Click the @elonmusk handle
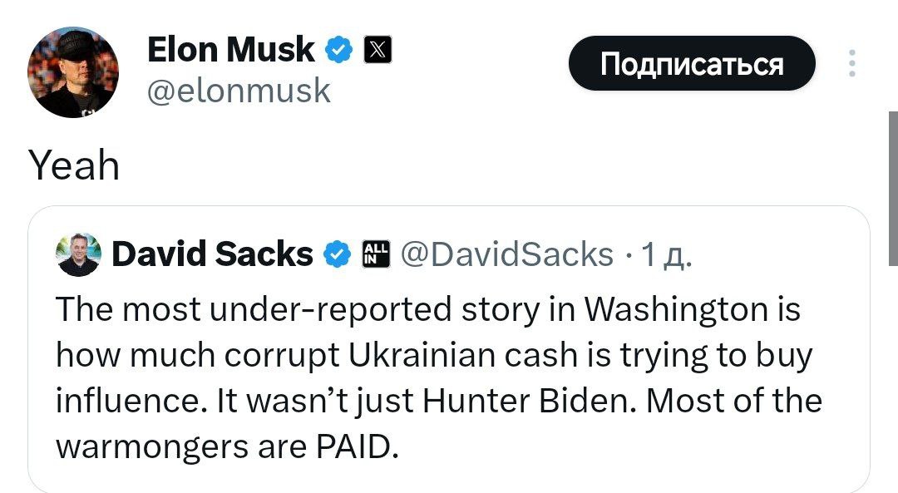Viewport: 898px width, 493px height. pos(239,90)
